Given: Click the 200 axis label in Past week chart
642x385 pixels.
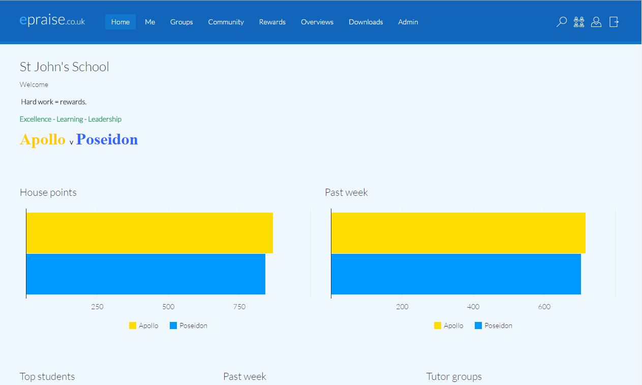Looking at the screenshot, I should [402, 307].
